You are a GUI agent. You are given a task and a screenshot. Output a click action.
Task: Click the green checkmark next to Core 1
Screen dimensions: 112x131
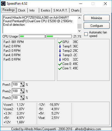click(60, 68)
